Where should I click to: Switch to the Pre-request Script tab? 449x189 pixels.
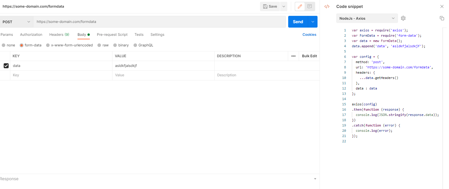112,35
